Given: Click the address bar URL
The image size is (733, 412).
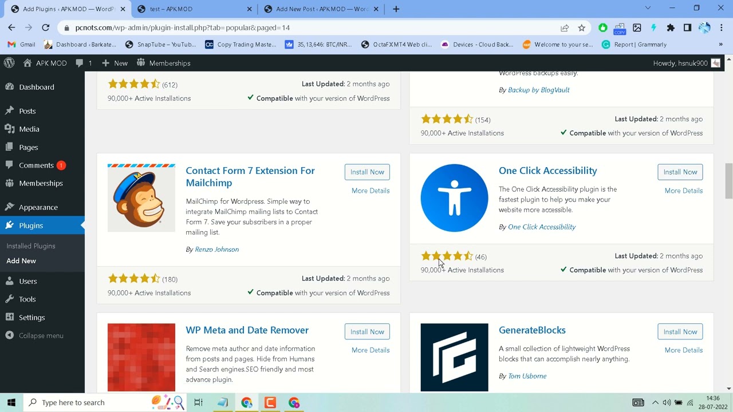Looking at the screenshot, I should point(183,27).
